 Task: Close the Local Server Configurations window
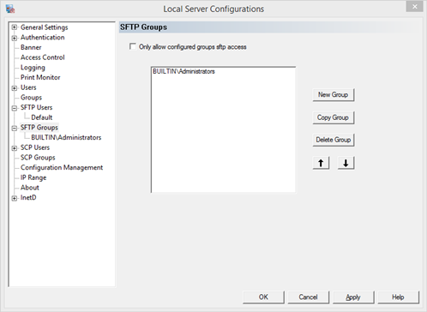click(414, 7)
